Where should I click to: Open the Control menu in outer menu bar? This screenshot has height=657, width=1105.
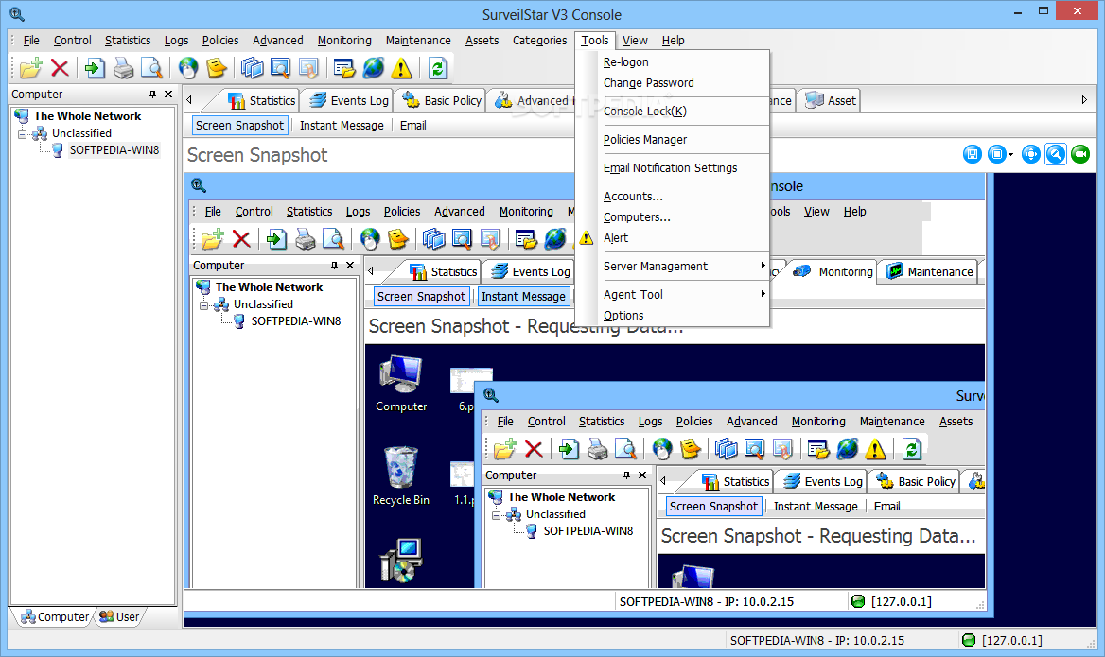(x=73, y=40)
